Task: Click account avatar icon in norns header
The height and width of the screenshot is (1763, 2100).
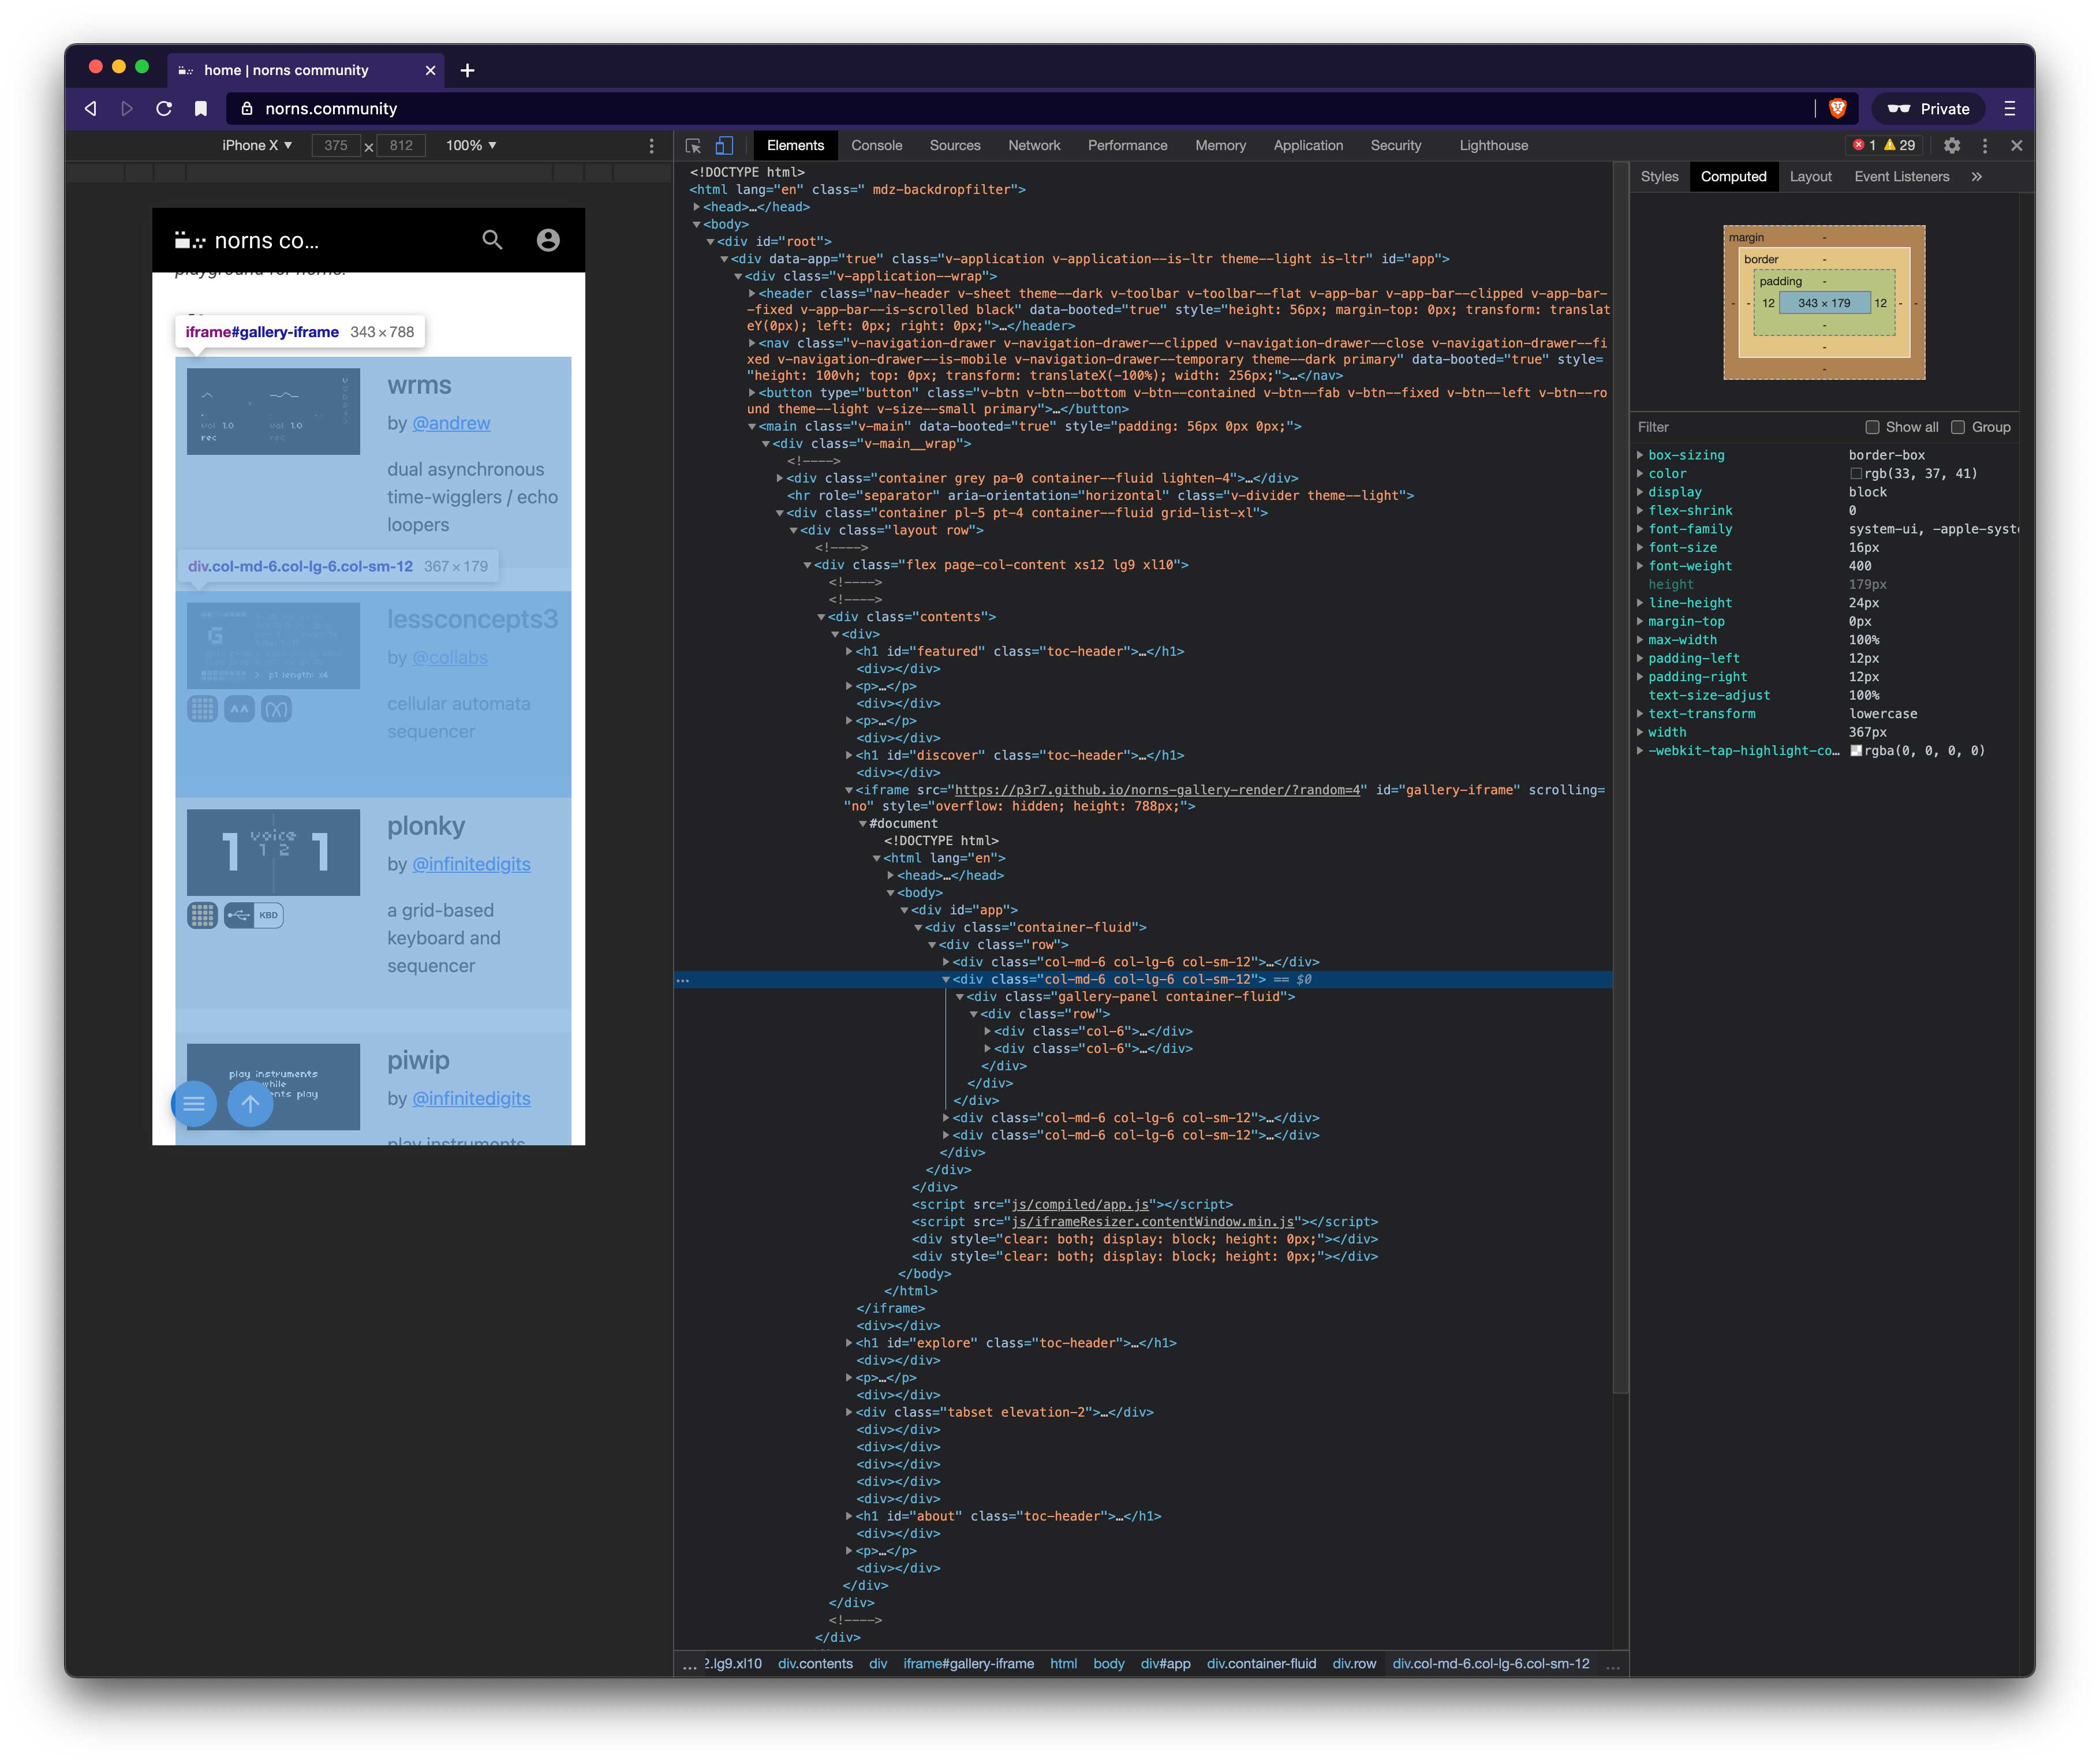Action: [x=548, y=240]
